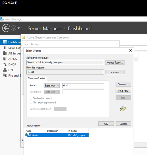Open the Name 'Starts with' dropdown

(52, 86)
